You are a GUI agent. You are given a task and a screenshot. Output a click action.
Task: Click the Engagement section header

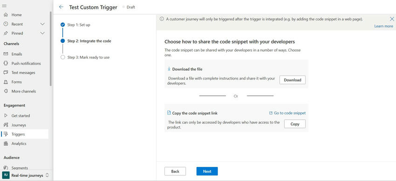pyautogui.click(x=14, y=105)
